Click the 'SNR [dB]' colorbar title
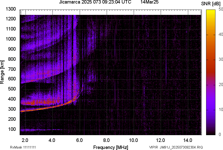 coord(211,4)
